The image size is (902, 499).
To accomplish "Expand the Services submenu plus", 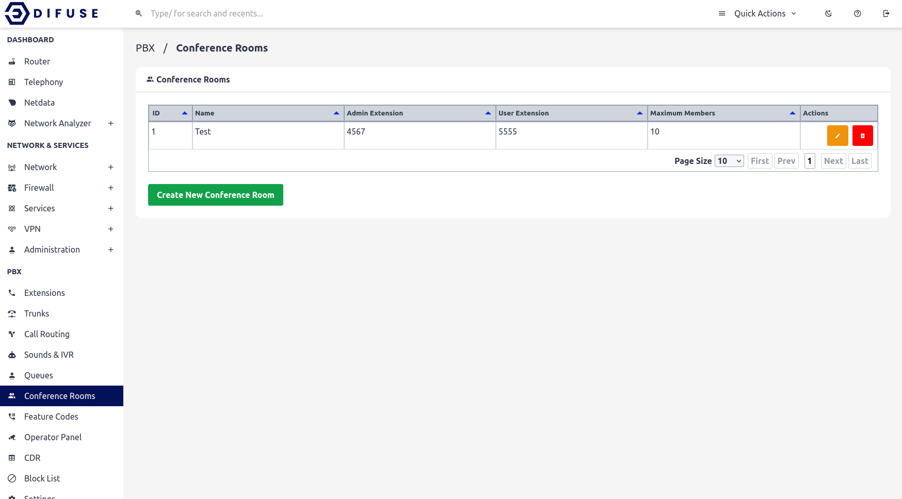I will click(110, 208).
